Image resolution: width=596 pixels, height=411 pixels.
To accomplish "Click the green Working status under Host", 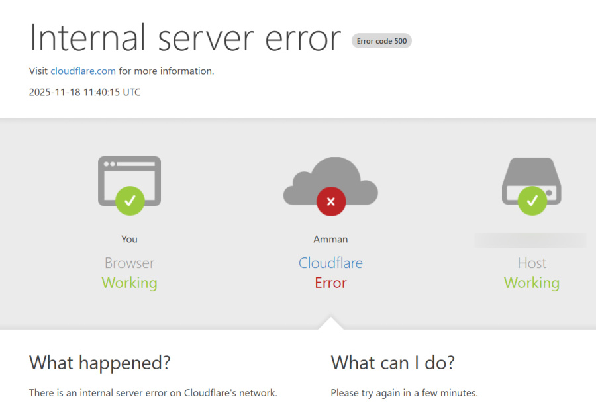I will click(531, 283).
